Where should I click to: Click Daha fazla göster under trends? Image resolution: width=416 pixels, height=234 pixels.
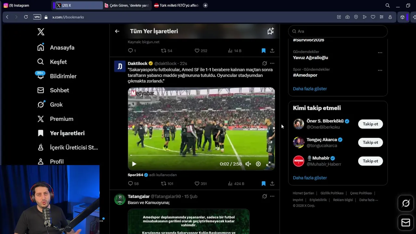310,89
